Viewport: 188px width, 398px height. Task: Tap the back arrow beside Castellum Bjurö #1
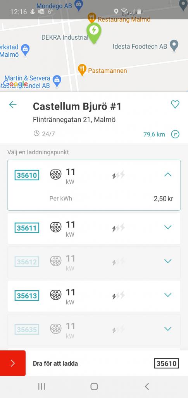pyautogui.click(x=13, y=105)
